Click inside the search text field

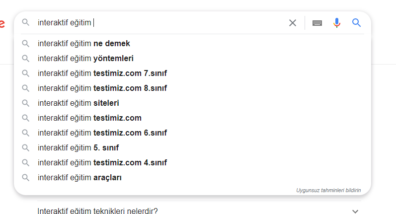pos(160,23)
